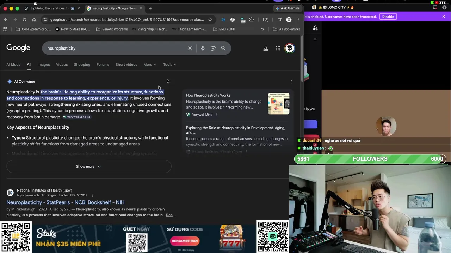
Task: Bookmark this page with the star icon
Action: click(210, 20)
